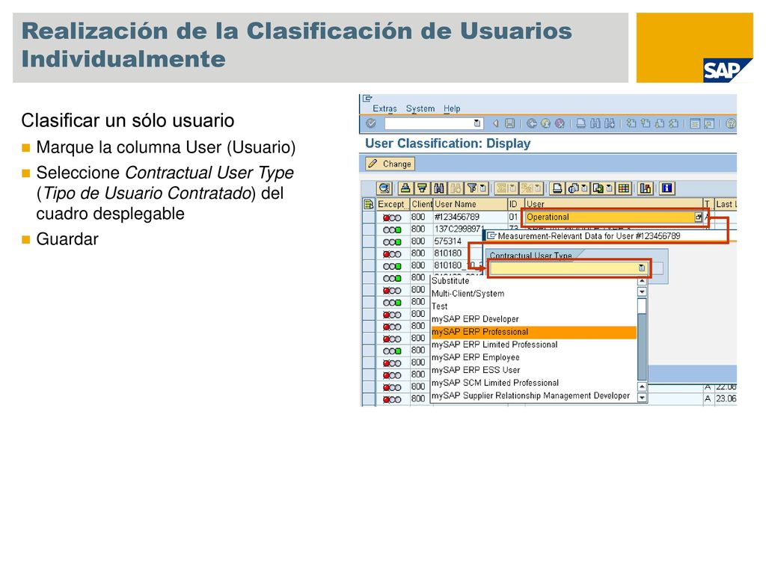Open the System menu

point(420,108)
